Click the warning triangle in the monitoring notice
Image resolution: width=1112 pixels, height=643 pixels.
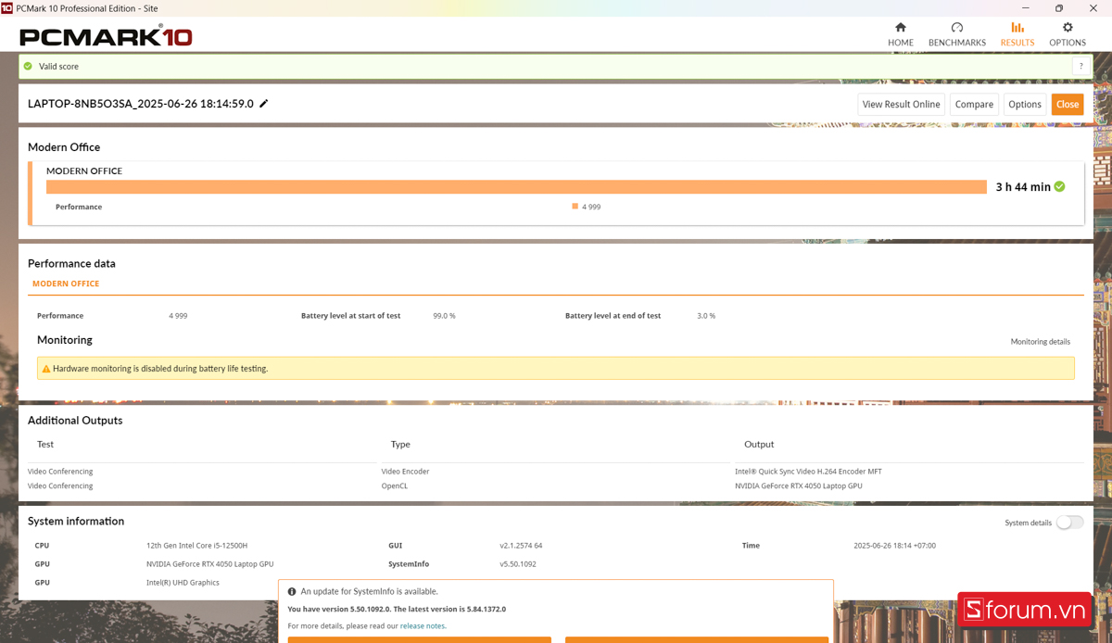(x=46, y=369)
